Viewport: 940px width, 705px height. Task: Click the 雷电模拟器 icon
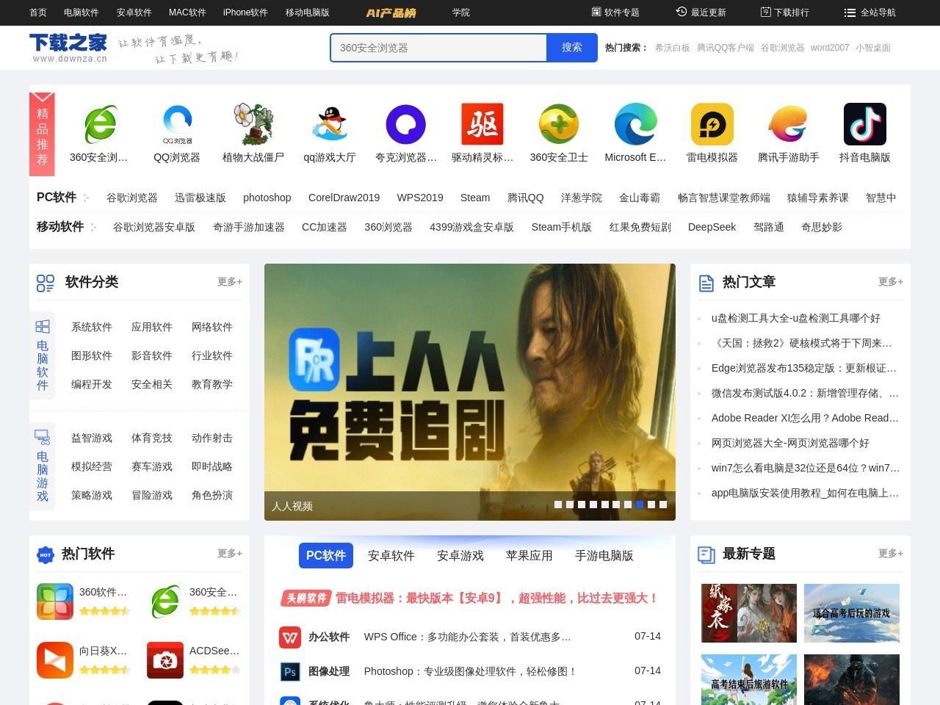[x=712, y=123]
